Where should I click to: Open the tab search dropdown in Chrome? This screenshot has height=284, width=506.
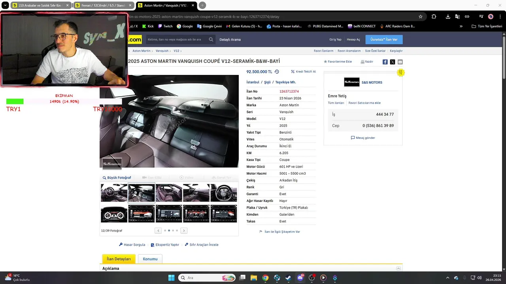point(5,6)
